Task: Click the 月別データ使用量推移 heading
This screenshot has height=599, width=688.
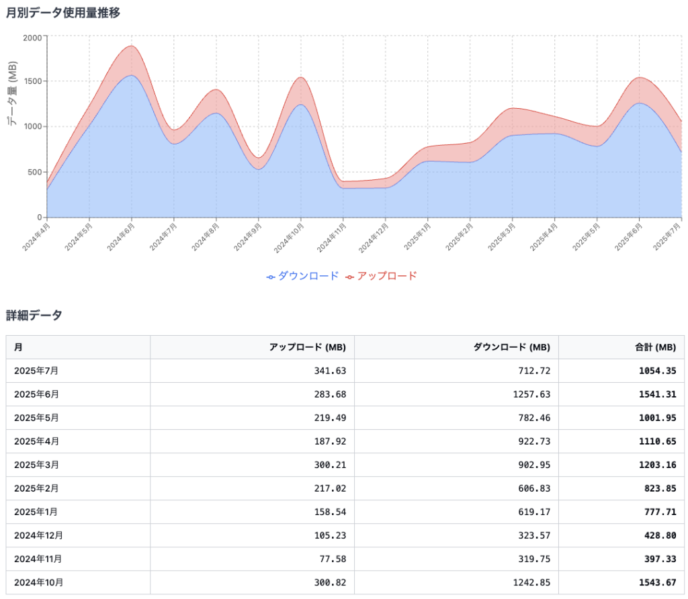Action: click(x=62, y=13)
